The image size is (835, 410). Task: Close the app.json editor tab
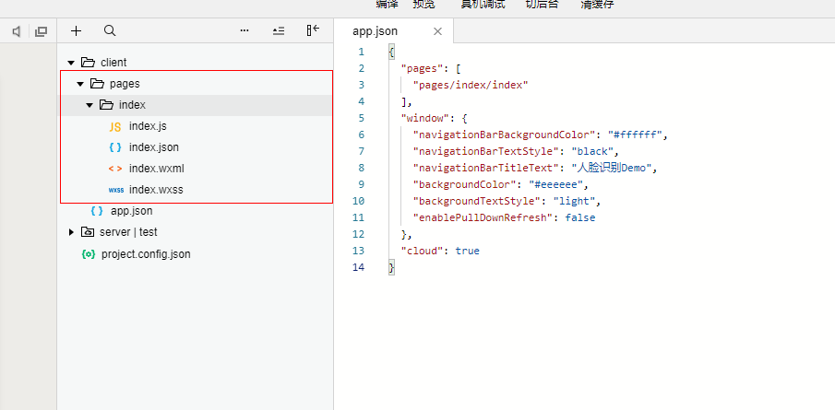(437, 31)
